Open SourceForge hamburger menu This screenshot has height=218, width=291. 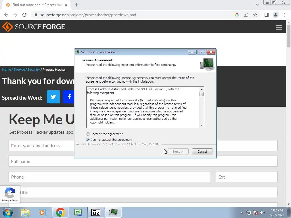pyautogui.click(x=279, y=27)
